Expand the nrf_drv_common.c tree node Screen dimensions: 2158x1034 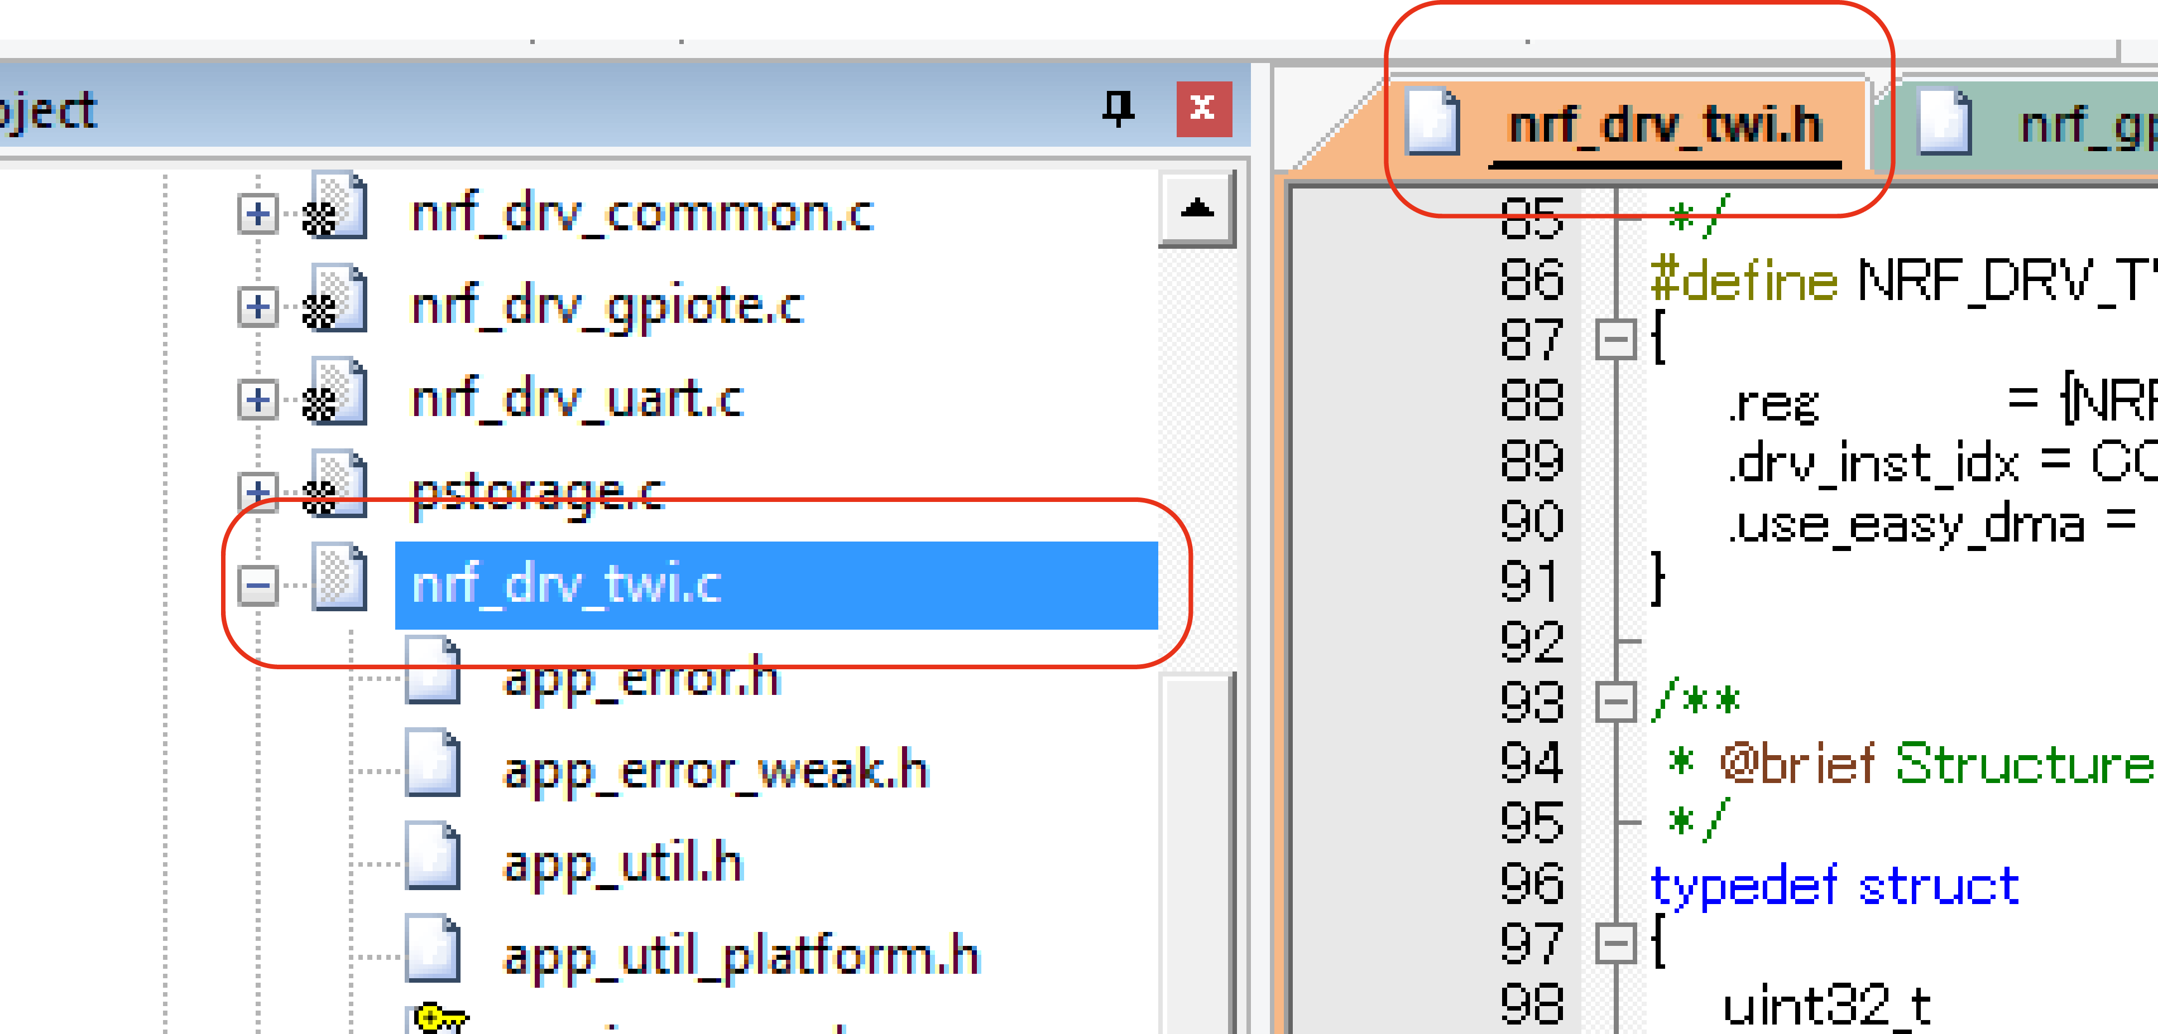point(257,214)
